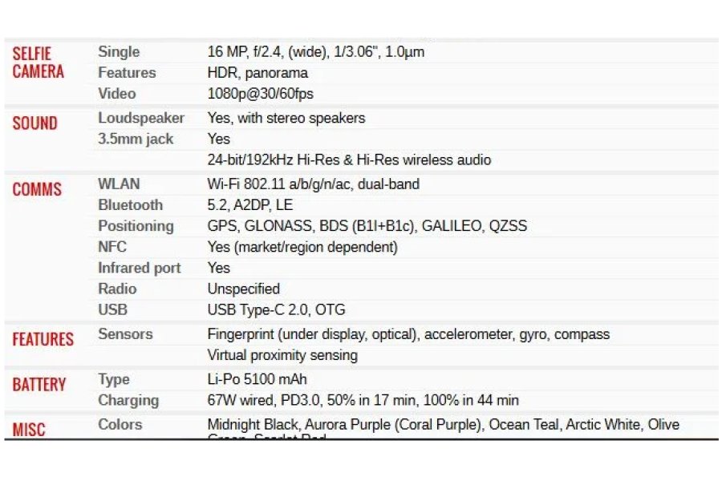The height and width of the screenshot is (481, 722).
Task: Click the SELFIE CAMERA section heading
Action: (x=38, y=63)
